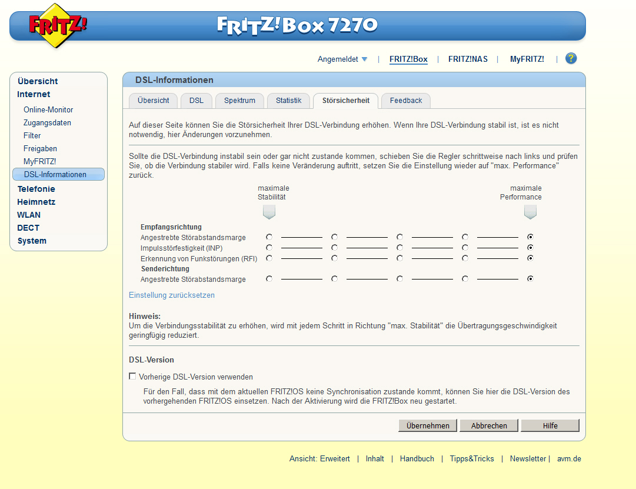Image resolution: width=636 pixels, height=489 pixels.
Task: Open the Statistik tab
Action: click(288, 101)
